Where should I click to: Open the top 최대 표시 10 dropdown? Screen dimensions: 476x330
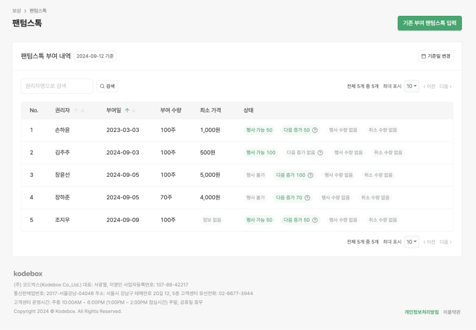click(412, 86)
